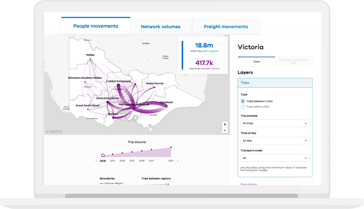Show Absolute change from 2016 view
This screenshot has width=364, height=209.
click(293, 61)
